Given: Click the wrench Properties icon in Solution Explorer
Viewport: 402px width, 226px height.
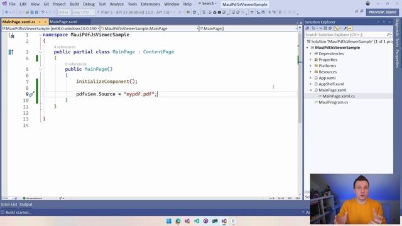Looking at the screenshot, I should (x=345, y=28).
